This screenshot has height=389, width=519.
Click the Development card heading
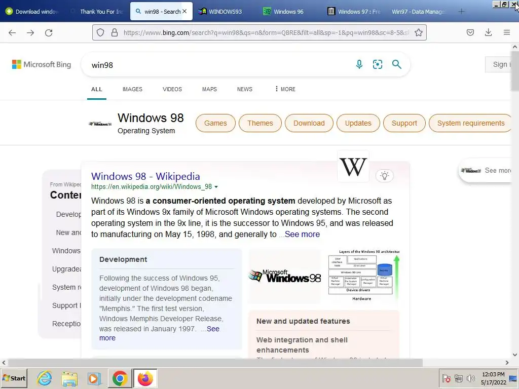click(123, 259)
